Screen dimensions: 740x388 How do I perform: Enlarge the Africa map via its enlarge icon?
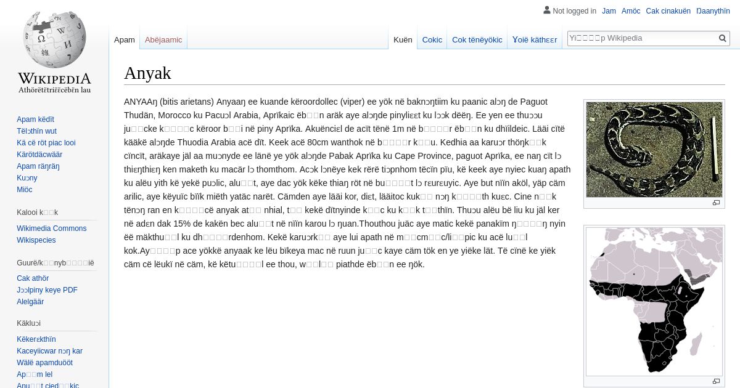pyautogui.click(x=716, y=381)
